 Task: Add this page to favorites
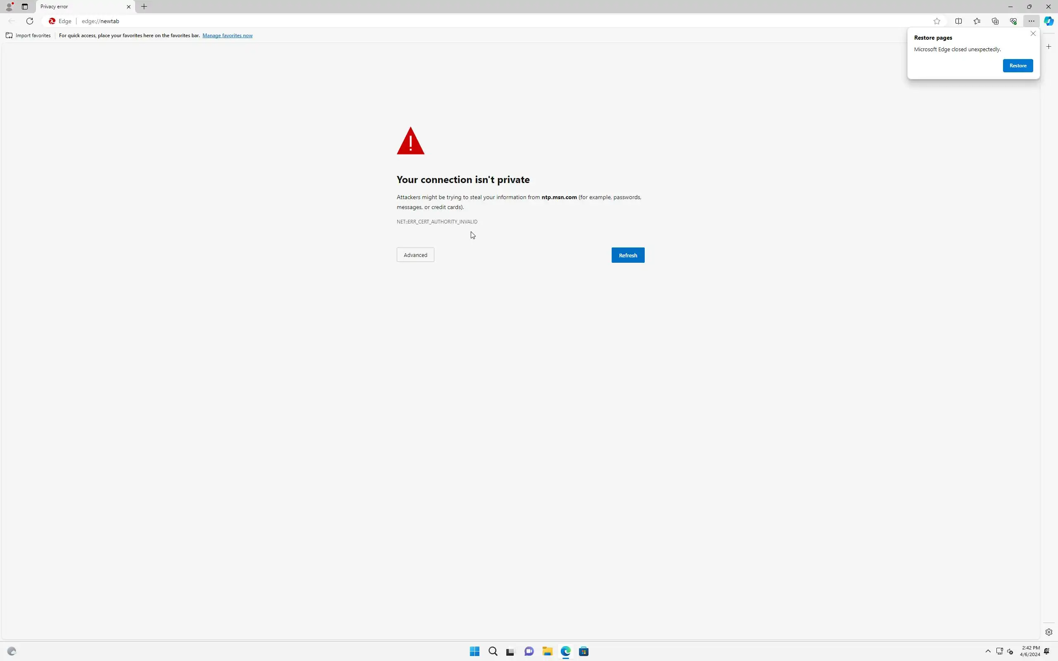pyautogui.click(x=936, y=21)
